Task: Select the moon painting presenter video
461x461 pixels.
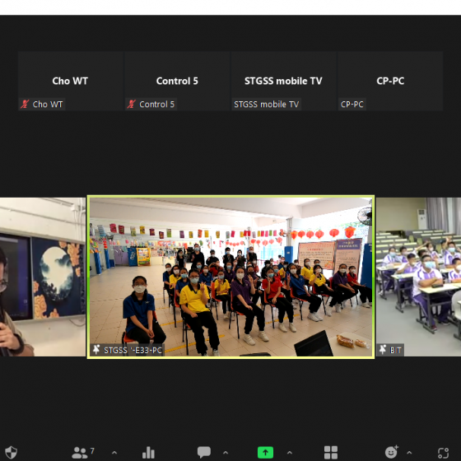Action: [x=43, y=277]
